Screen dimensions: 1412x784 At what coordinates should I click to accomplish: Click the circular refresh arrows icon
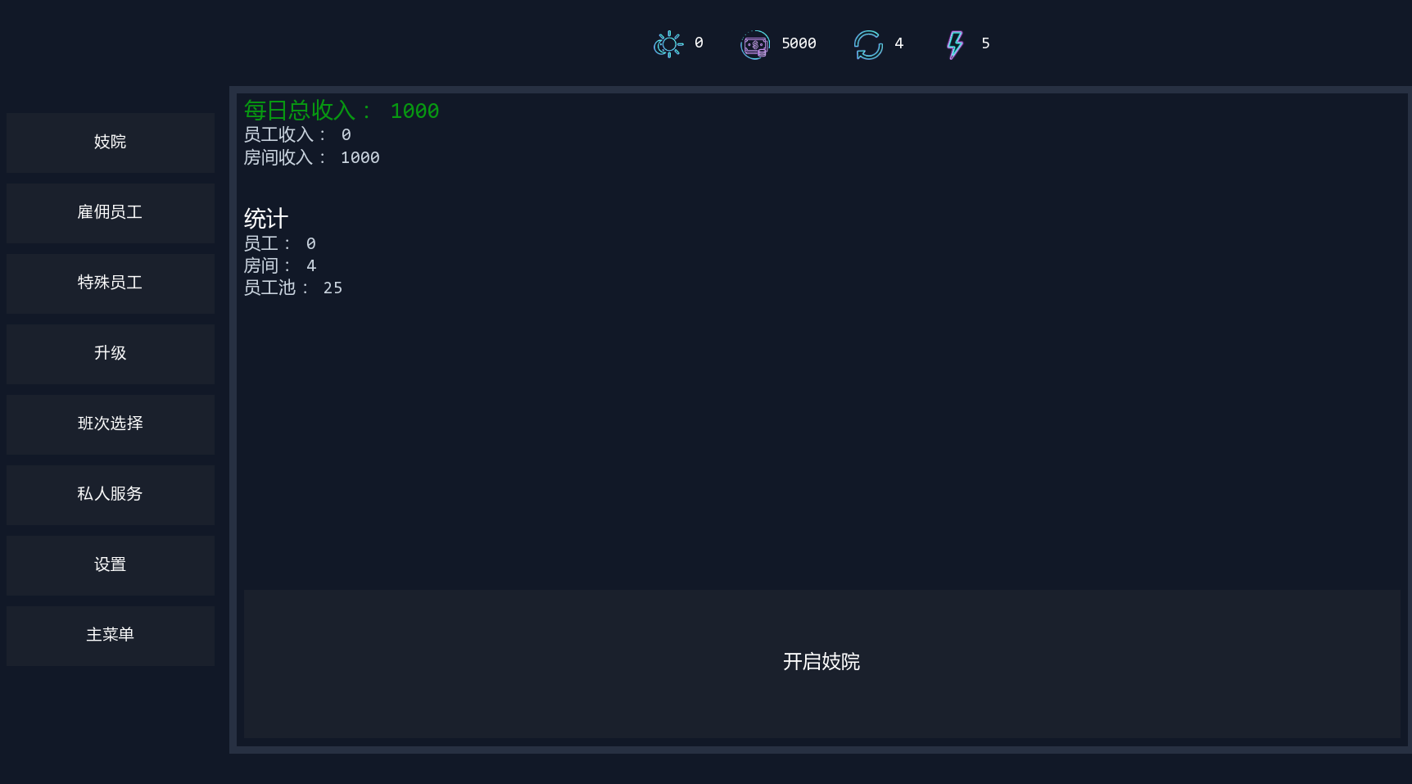pyautogui.click(x=868, y=44)
